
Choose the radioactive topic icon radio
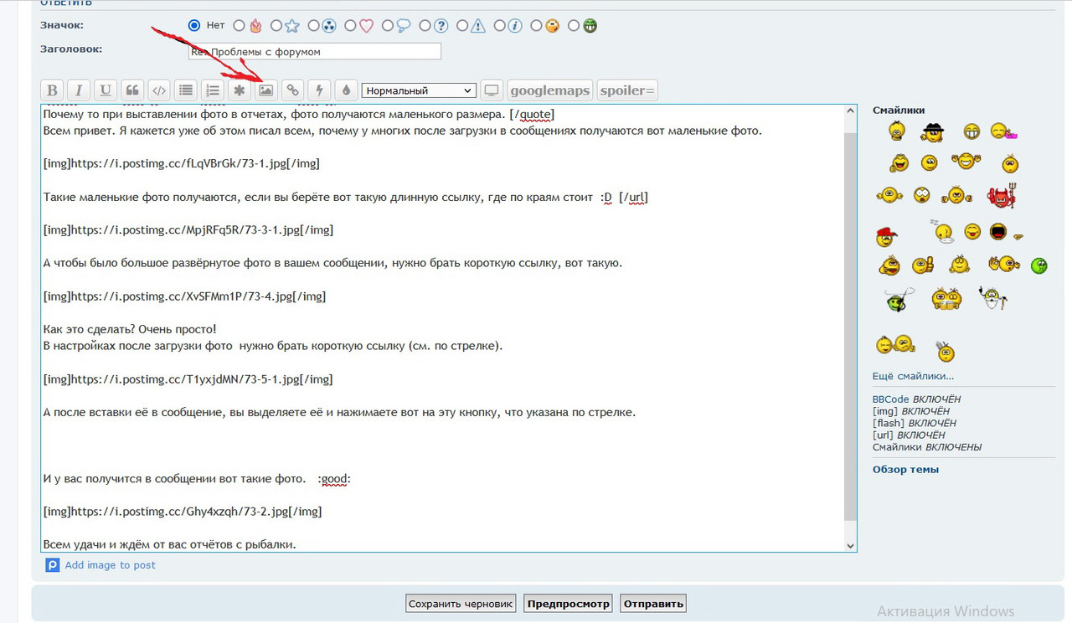314,26
